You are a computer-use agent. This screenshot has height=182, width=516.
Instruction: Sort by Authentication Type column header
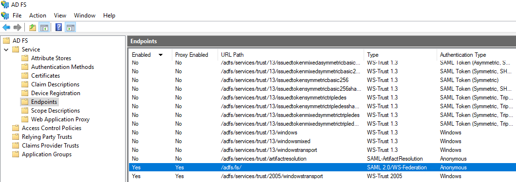tap(476, 55)
